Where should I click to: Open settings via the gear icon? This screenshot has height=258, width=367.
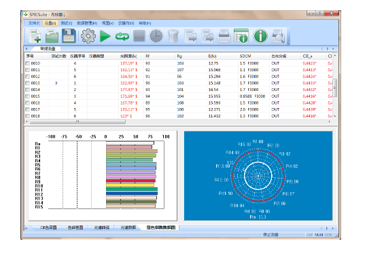click(88, 36)
